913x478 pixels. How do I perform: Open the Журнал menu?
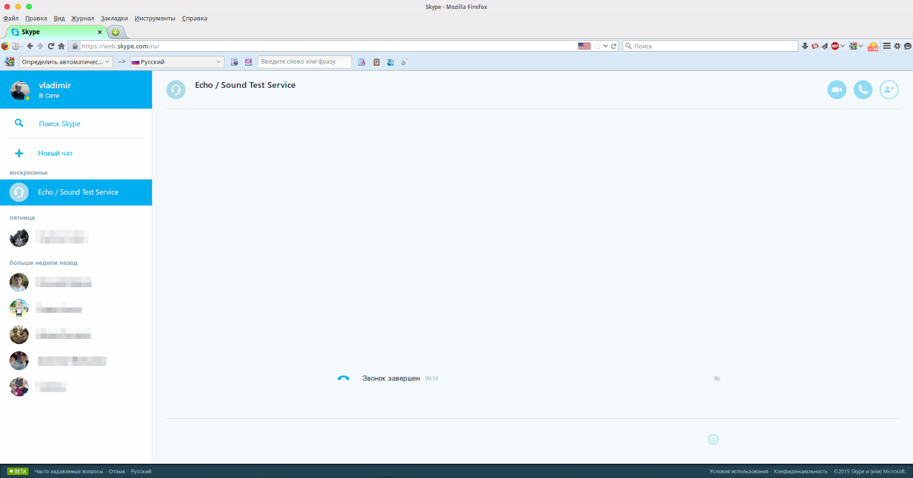click(x=83, y=18)
